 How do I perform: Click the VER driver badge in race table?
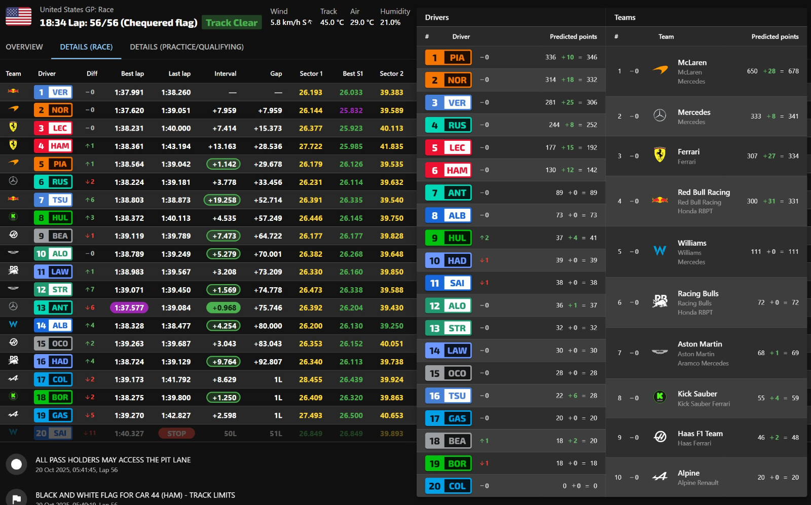[x=53, y=92]
